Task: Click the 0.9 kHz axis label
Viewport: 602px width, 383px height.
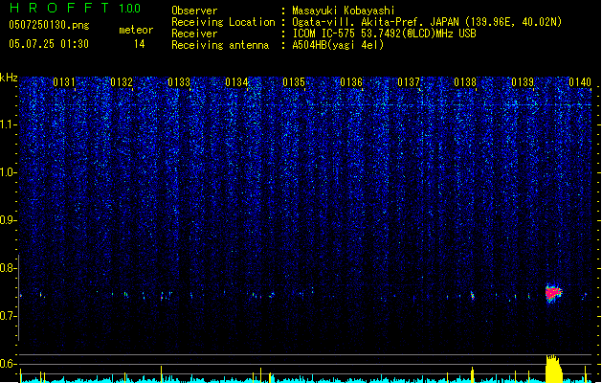Action: tap(9, 220)
